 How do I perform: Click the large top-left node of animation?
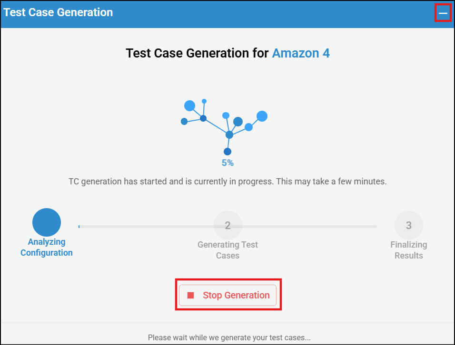(189, 105)
